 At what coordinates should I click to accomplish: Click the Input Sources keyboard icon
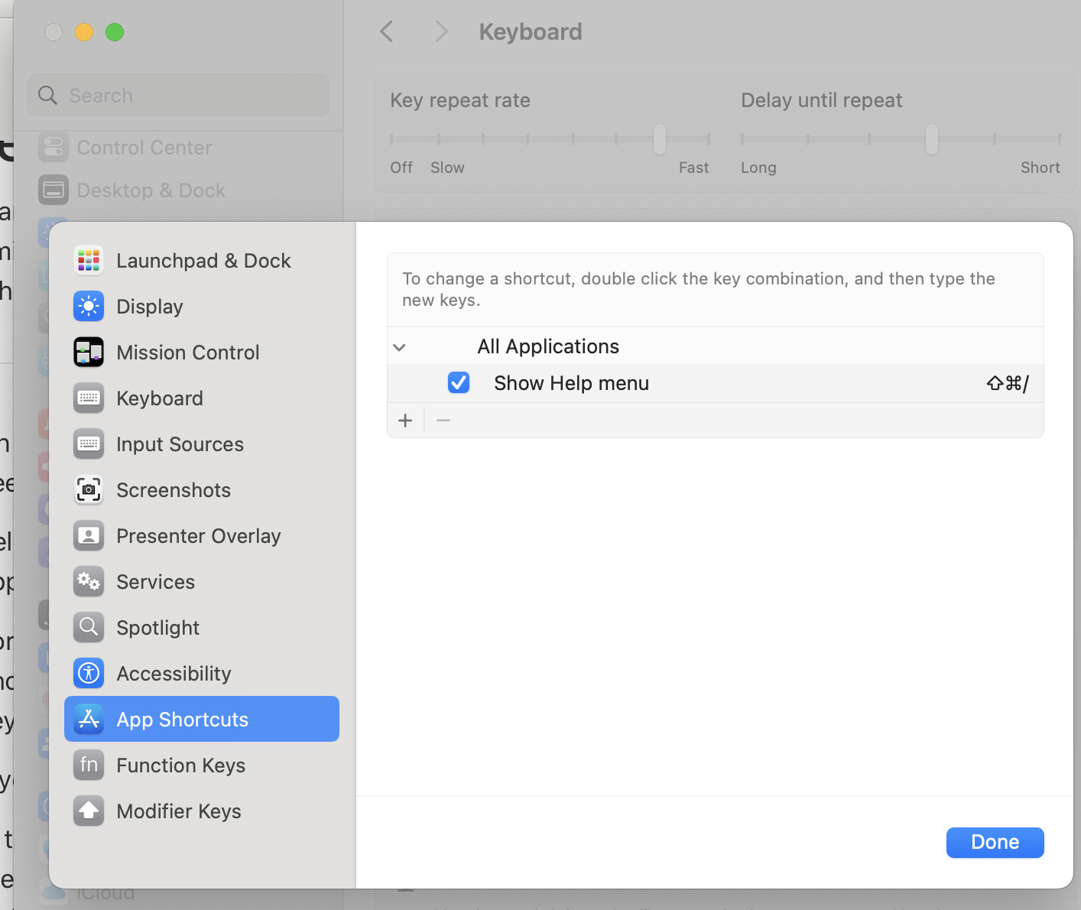[89, 444]
